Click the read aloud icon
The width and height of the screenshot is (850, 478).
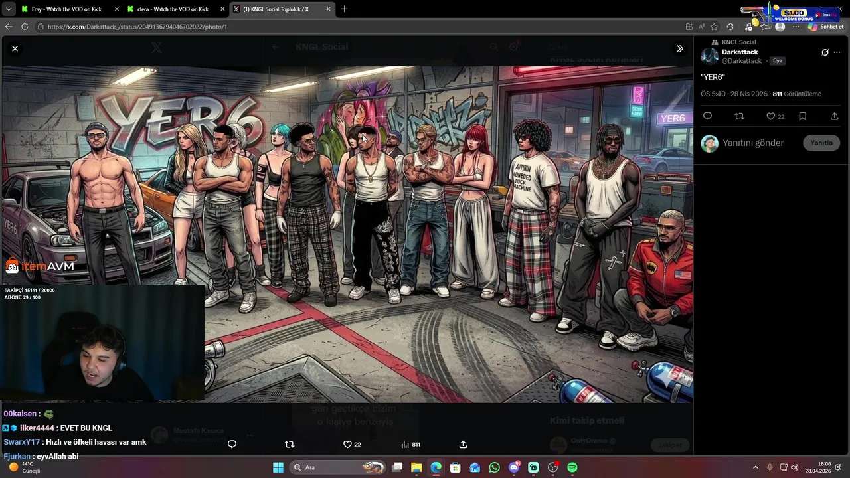[702, 27]
